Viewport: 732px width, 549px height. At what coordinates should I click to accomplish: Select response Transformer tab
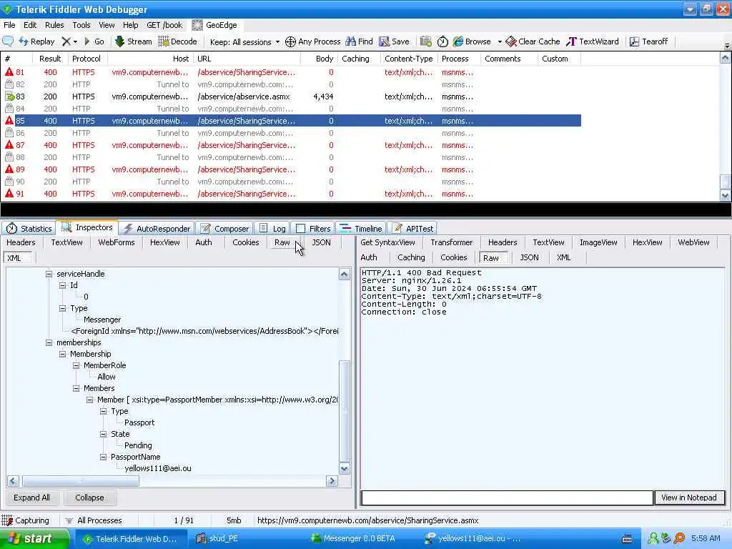pyautogui.click(x=452, y=242)
